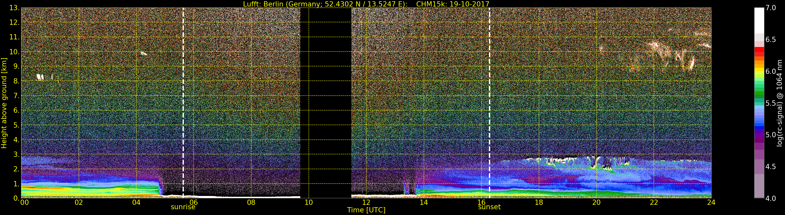Select the 'sunrise' label below the axis
785x215 pixels.
coord(183,207)
